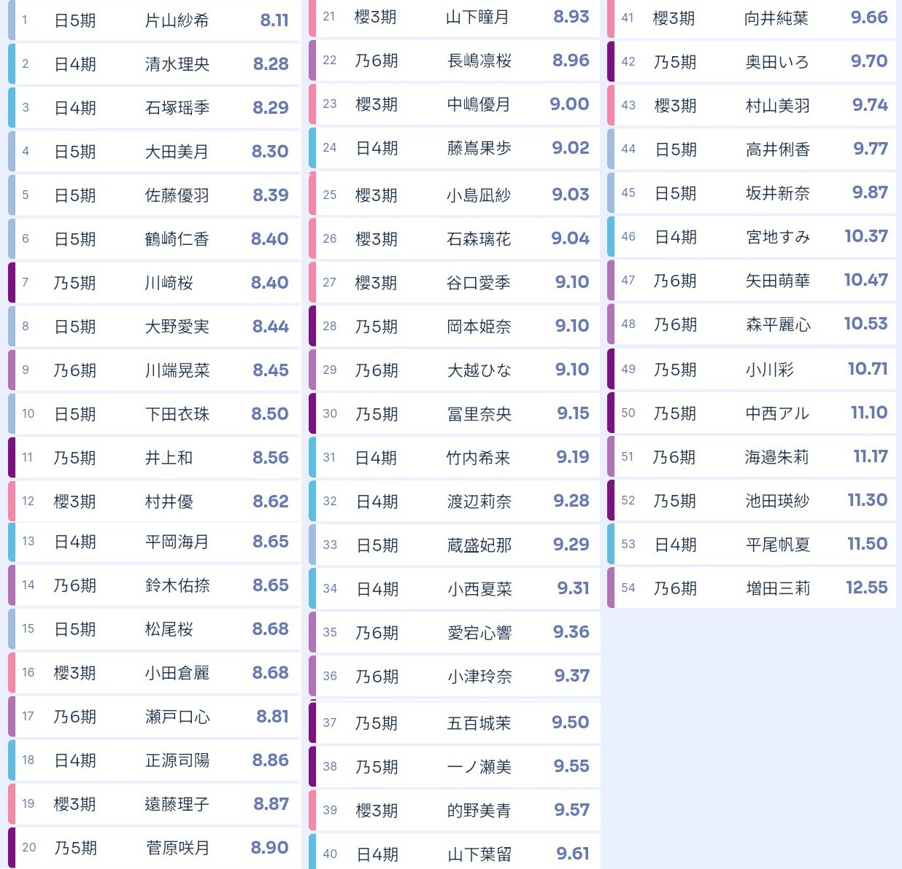Click the name 平尾帆夏

776,545
